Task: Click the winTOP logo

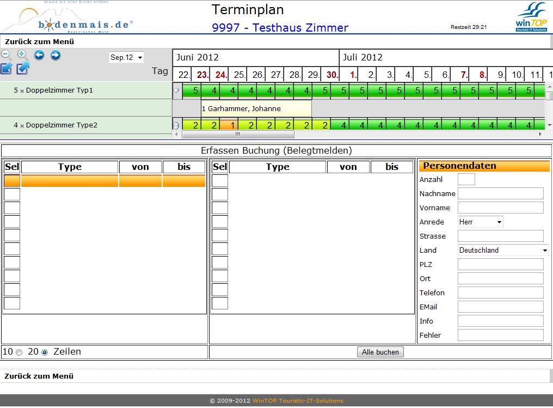Action: [531, 17]
